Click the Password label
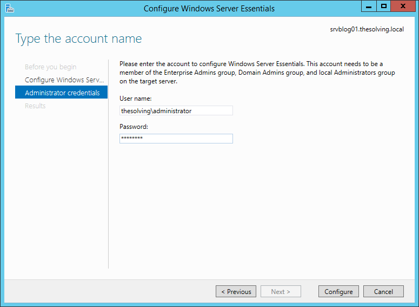Screen dimensions: 419x307 [x=134, y=127]
